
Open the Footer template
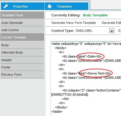pos(22,67)
